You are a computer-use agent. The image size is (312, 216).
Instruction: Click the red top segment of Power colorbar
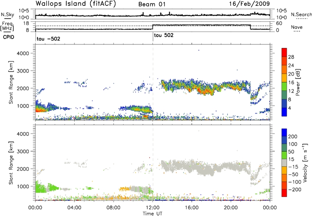point(284,53)
